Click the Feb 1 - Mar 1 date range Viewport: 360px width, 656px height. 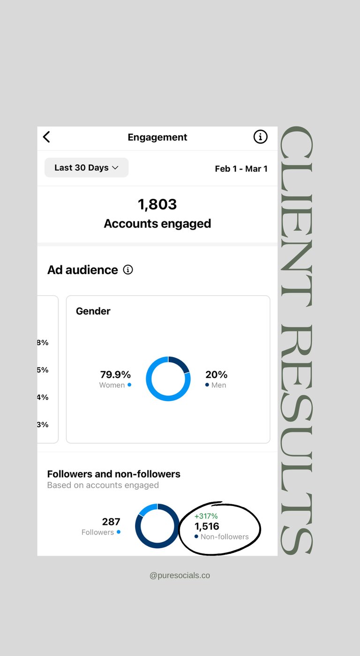click(x=241, y=169)
